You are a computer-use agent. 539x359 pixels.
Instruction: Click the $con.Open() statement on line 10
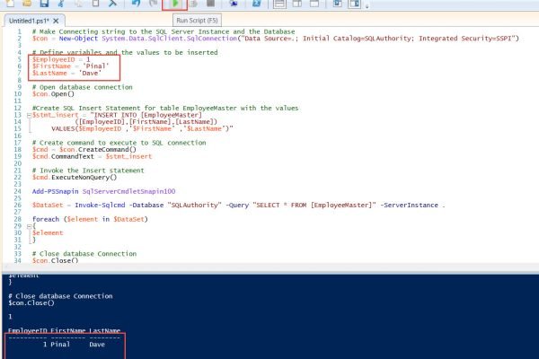(x=53, y=94)
